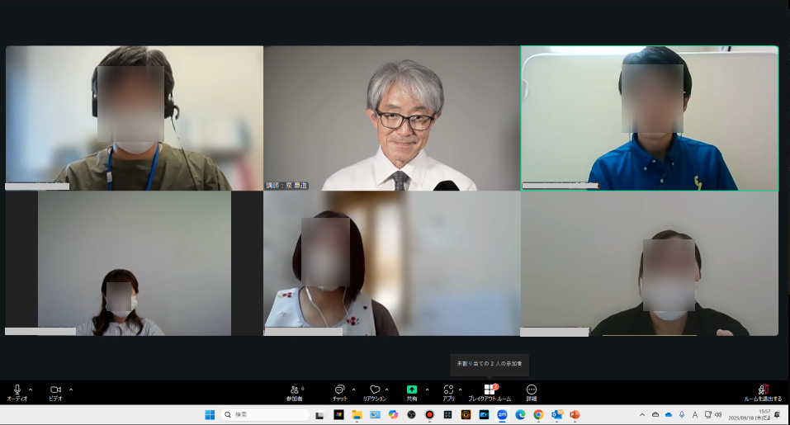
Task: Click the Windows search box (検索)
Action: pyautogui.click(x=264, y=415)
